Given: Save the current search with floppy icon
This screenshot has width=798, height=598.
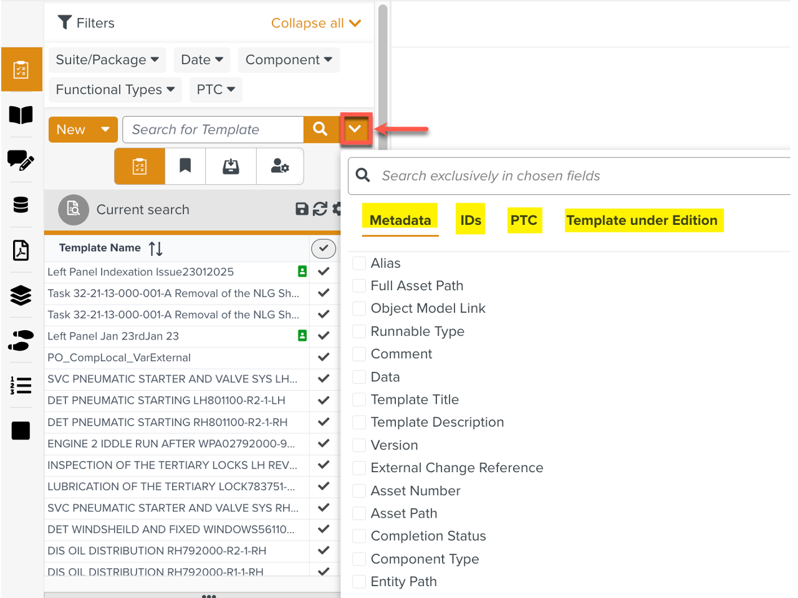Looking at the screenshot, I should click(302, 209).
